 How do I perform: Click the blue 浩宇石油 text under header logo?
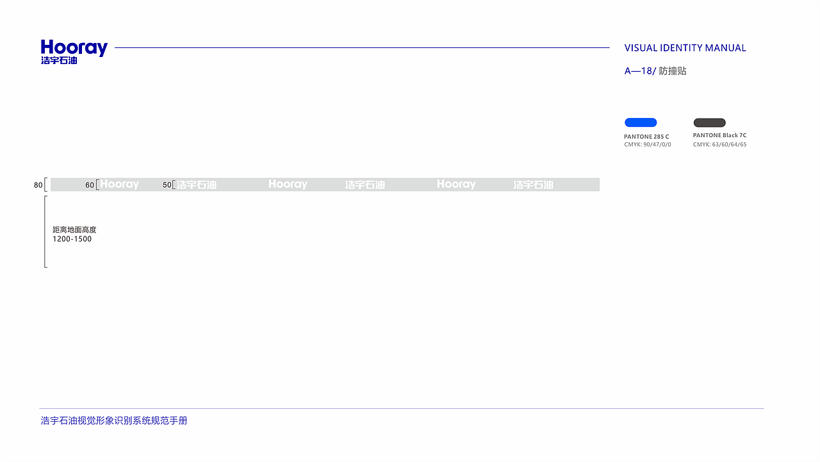point(59,60)
